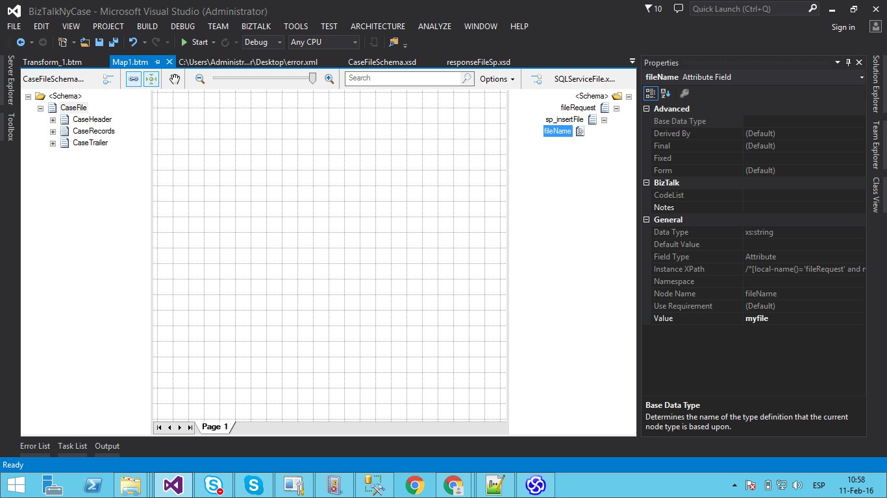This screenshot has width=887, height=498.
Task: Open the Output panel
Action: [x=107, y=446]
